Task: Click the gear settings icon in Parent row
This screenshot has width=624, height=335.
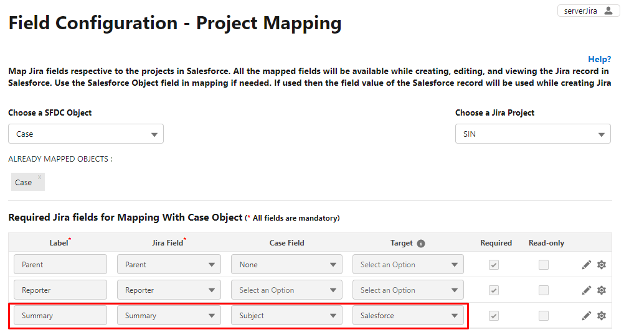Action: coord(602,265)
